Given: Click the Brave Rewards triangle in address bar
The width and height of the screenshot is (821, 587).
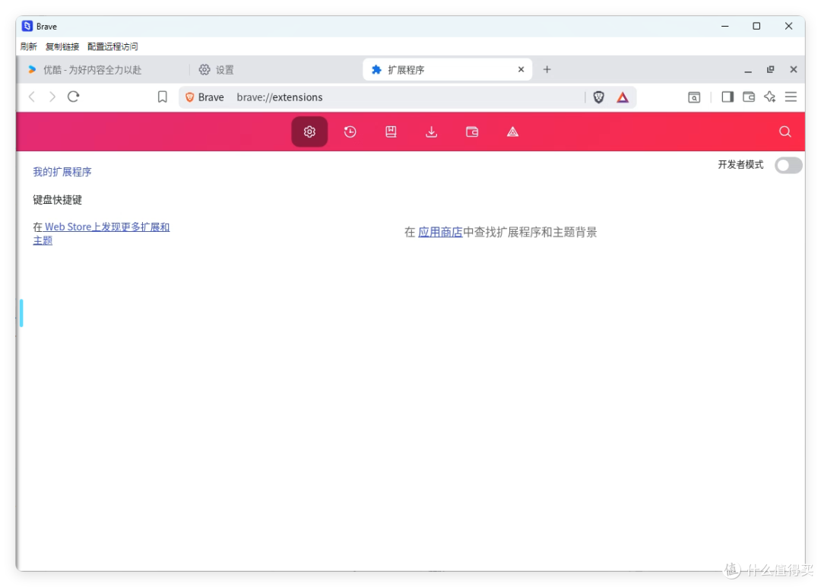Looking at the screenshot, I should (x=622, y=97).
